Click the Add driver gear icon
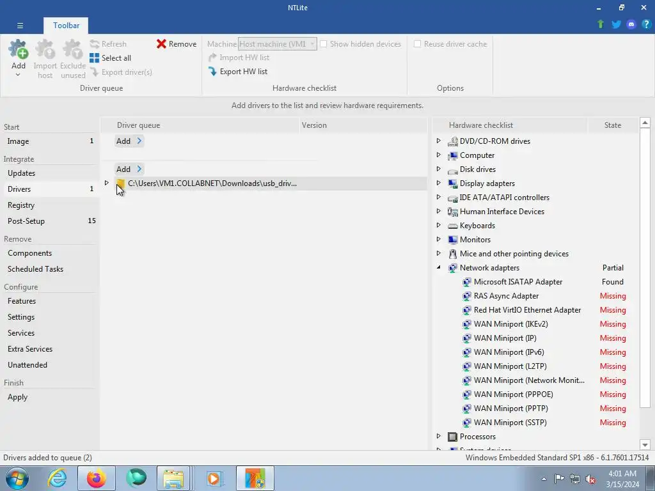Image resolution: width=655 pixels, height=491 pixels. [19, 50]
